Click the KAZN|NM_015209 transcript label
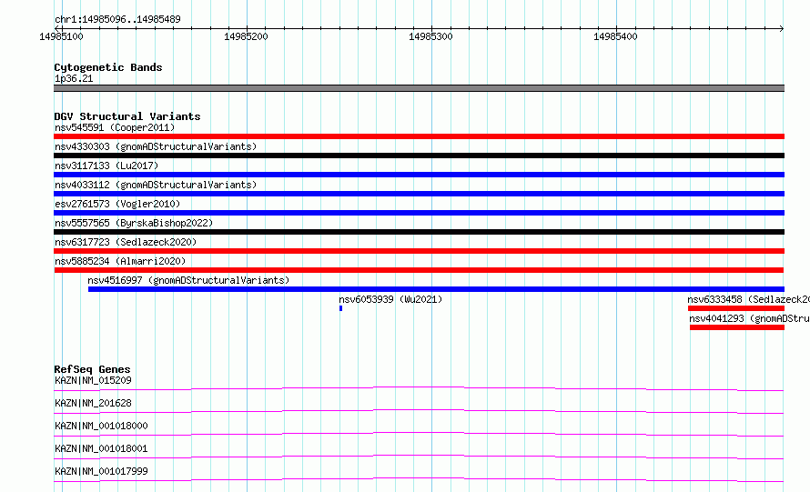 pos(93,380)
